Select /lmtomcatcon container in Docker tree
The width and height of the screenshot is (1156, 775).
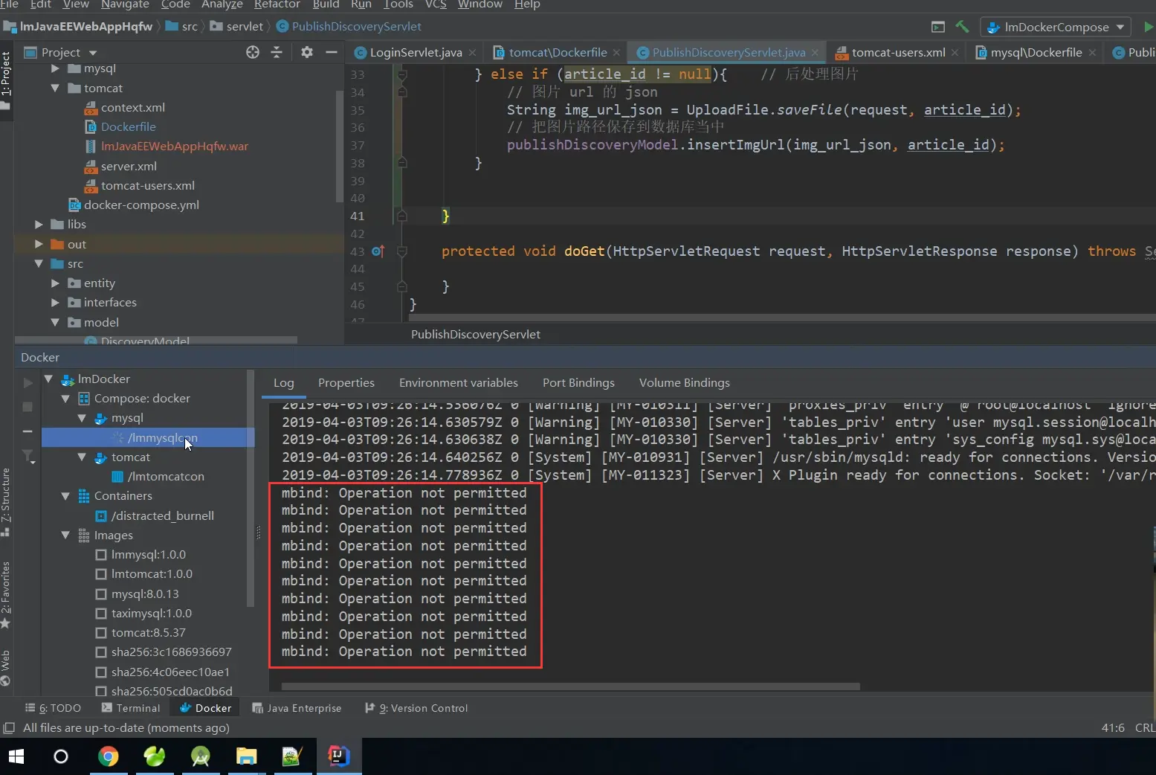[x=166, y=477]
